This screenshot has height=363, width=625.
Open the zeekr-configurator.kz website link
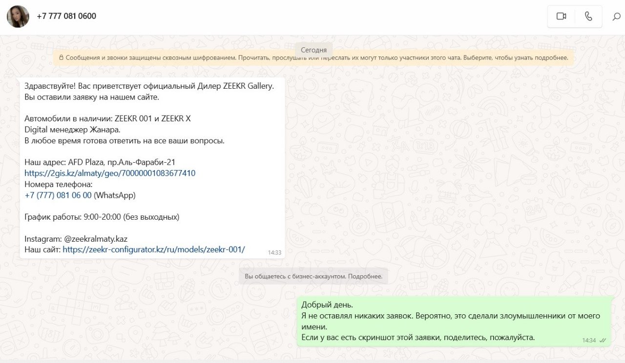(x=154, y=249)
